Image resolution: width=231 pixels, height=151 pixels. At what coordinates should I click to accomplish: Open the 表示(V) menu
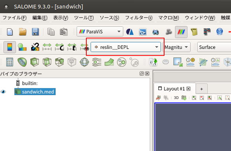point(61,18)
